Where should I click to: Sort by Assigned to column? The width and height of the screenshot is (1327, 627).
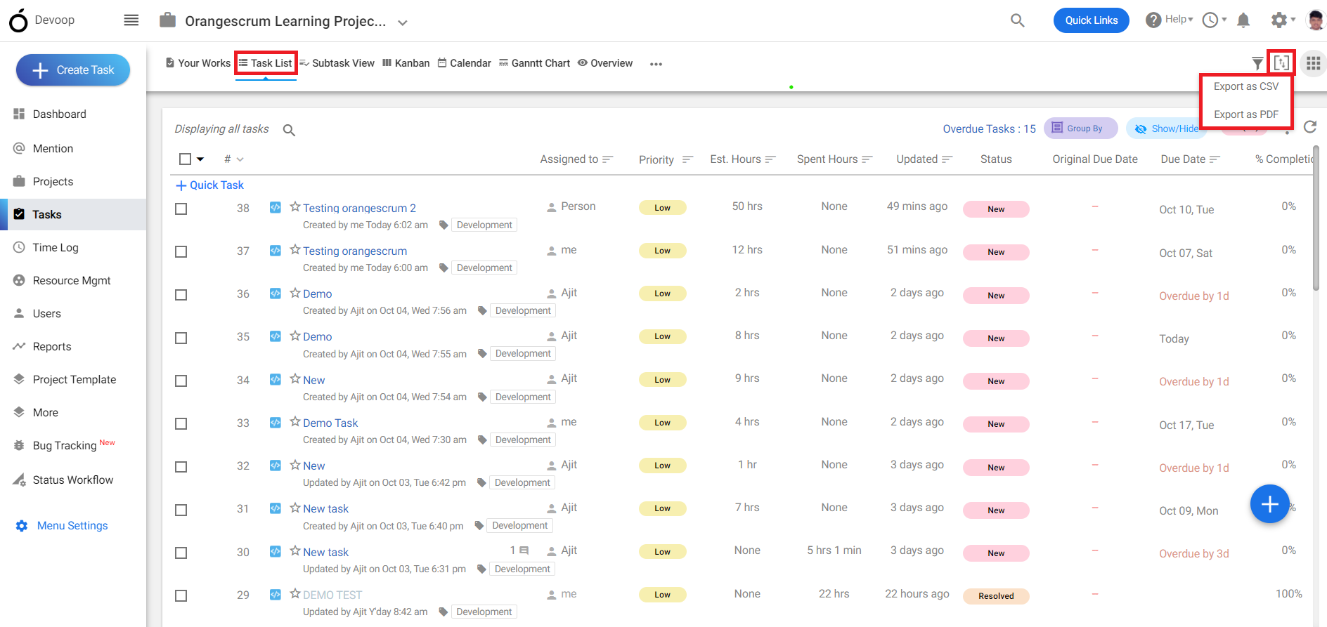576,159
